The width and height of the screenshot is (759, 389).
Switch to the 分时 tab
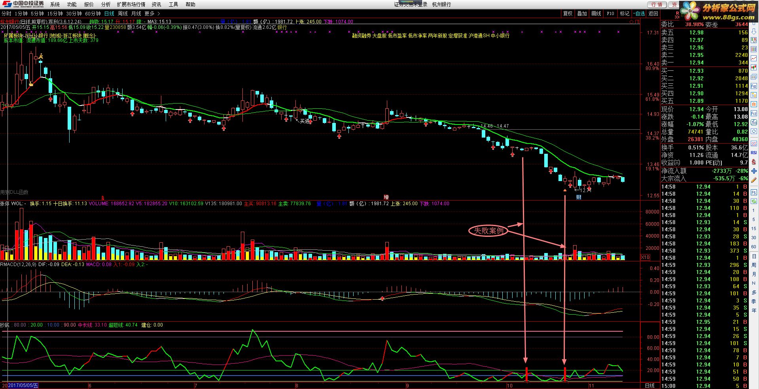[x=6, y=13]
